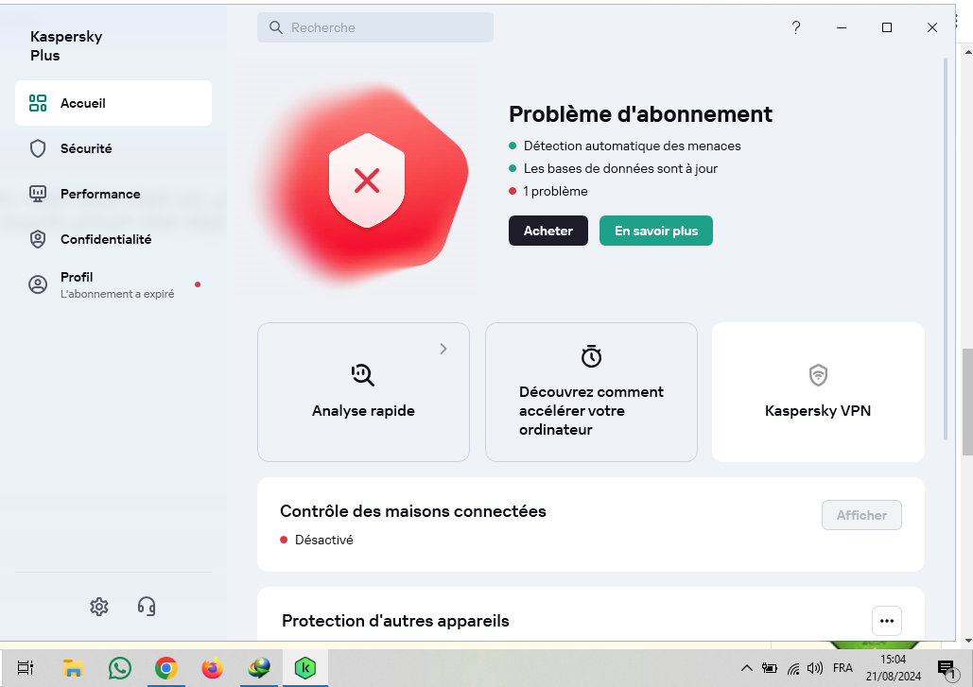Expand Analyse rapide options with chevron

pyautogui.click(x=443, y=349)
